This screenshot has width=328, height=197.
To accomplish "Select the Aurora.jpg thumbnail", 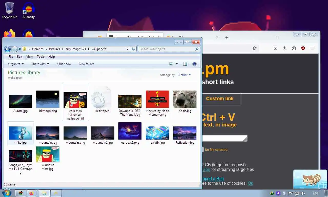I will click(x=20, y=101).
